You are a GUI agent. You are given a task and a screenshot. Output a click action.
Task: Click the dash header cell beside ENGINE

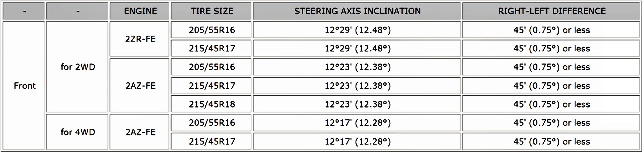pyautogui.click(x=78, y=11)
